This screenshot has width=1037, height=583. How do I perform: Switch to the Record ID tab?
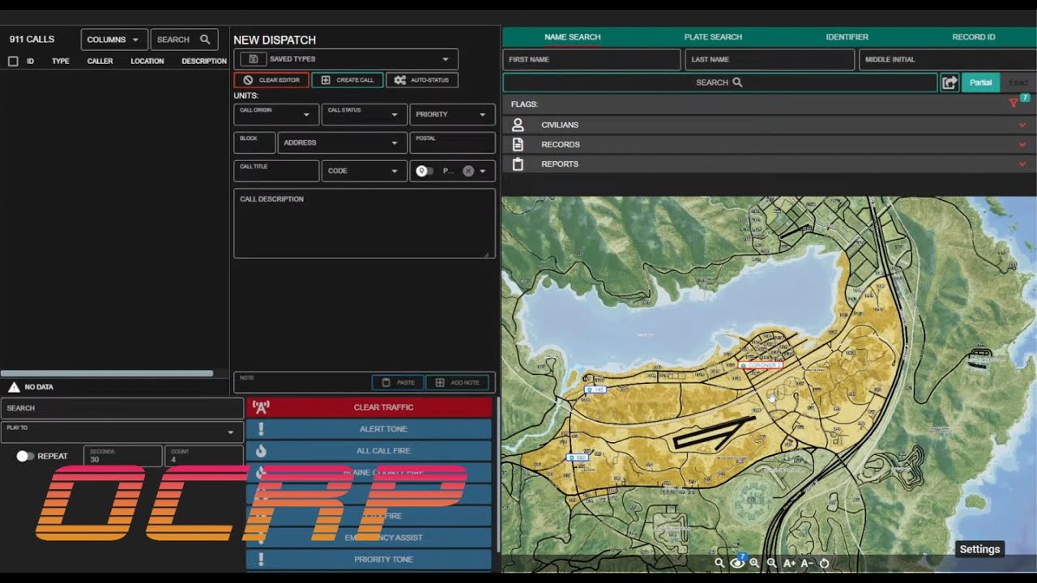(x=973, y=37)
